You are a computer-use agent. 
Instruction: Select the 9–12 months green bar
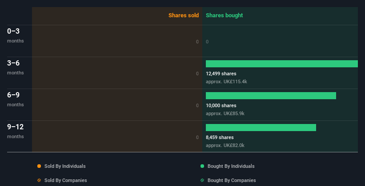(261, 128)
